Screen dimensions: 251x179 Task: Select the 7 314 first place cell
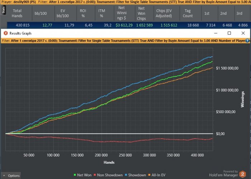pyautogui.click(x=211, y=25)
